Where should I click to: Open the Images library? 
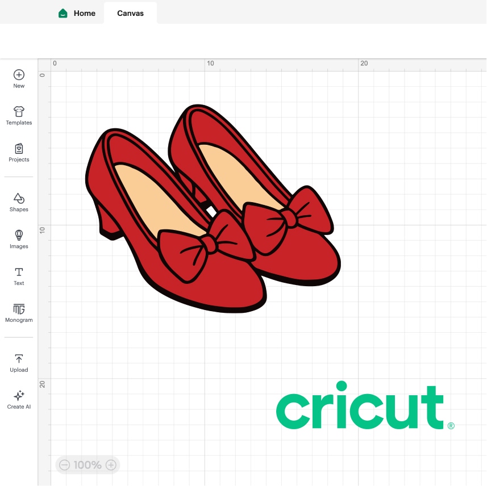pyautogui.click(x=19, y=236)
